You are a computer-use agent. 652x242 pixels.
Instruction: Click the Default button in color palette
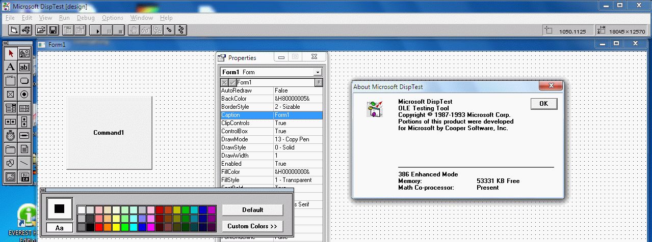click(x=252, y=209)
